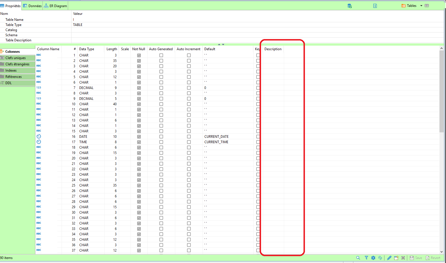Refresh the table data with the refresh icon
The width and height of the screenshot is (446, 263).
[x=380, y=258]
